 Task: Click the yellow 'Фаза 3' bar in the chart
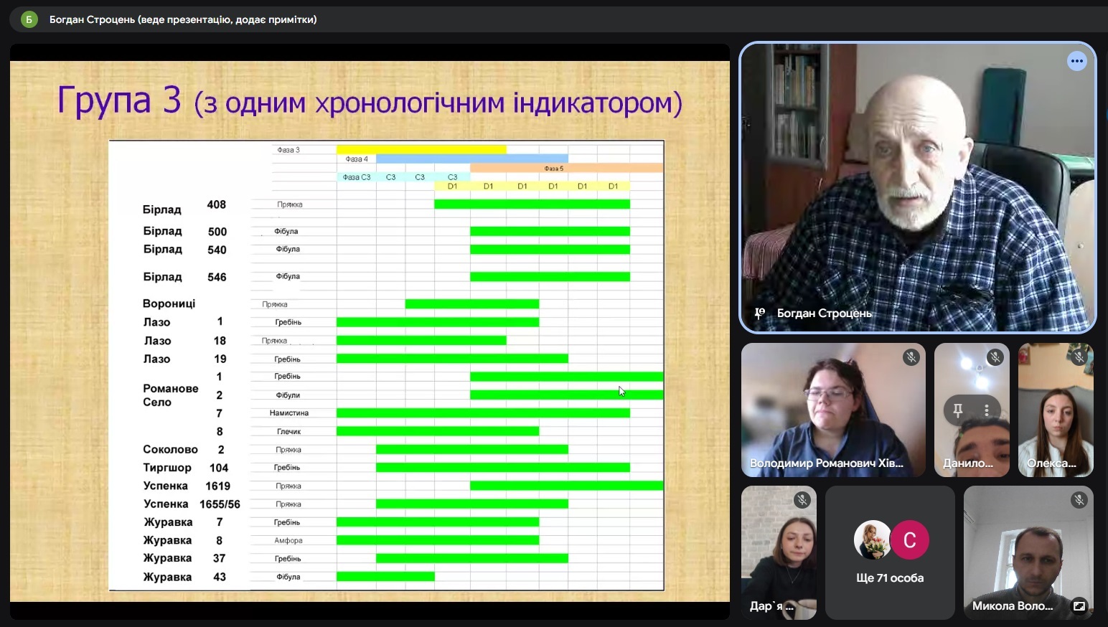pos(421,150)
